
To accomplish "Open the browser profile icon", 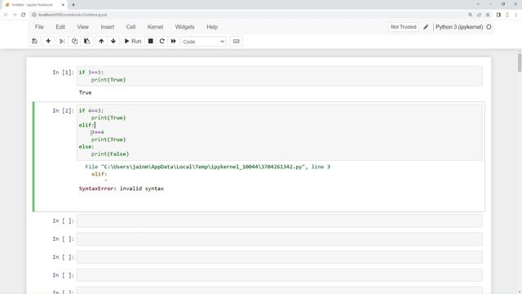I will [x=507, y=15].
